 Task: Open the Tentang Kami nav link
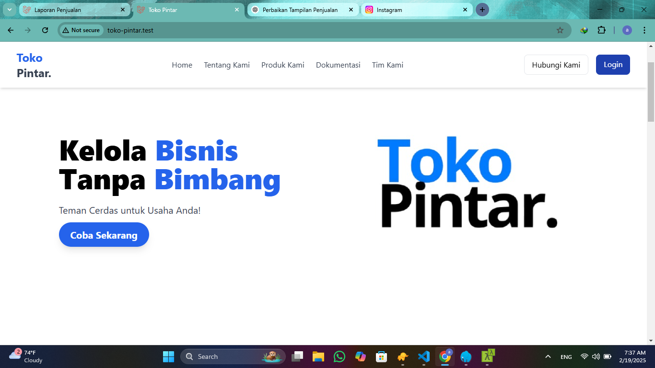tap(227, 65)
